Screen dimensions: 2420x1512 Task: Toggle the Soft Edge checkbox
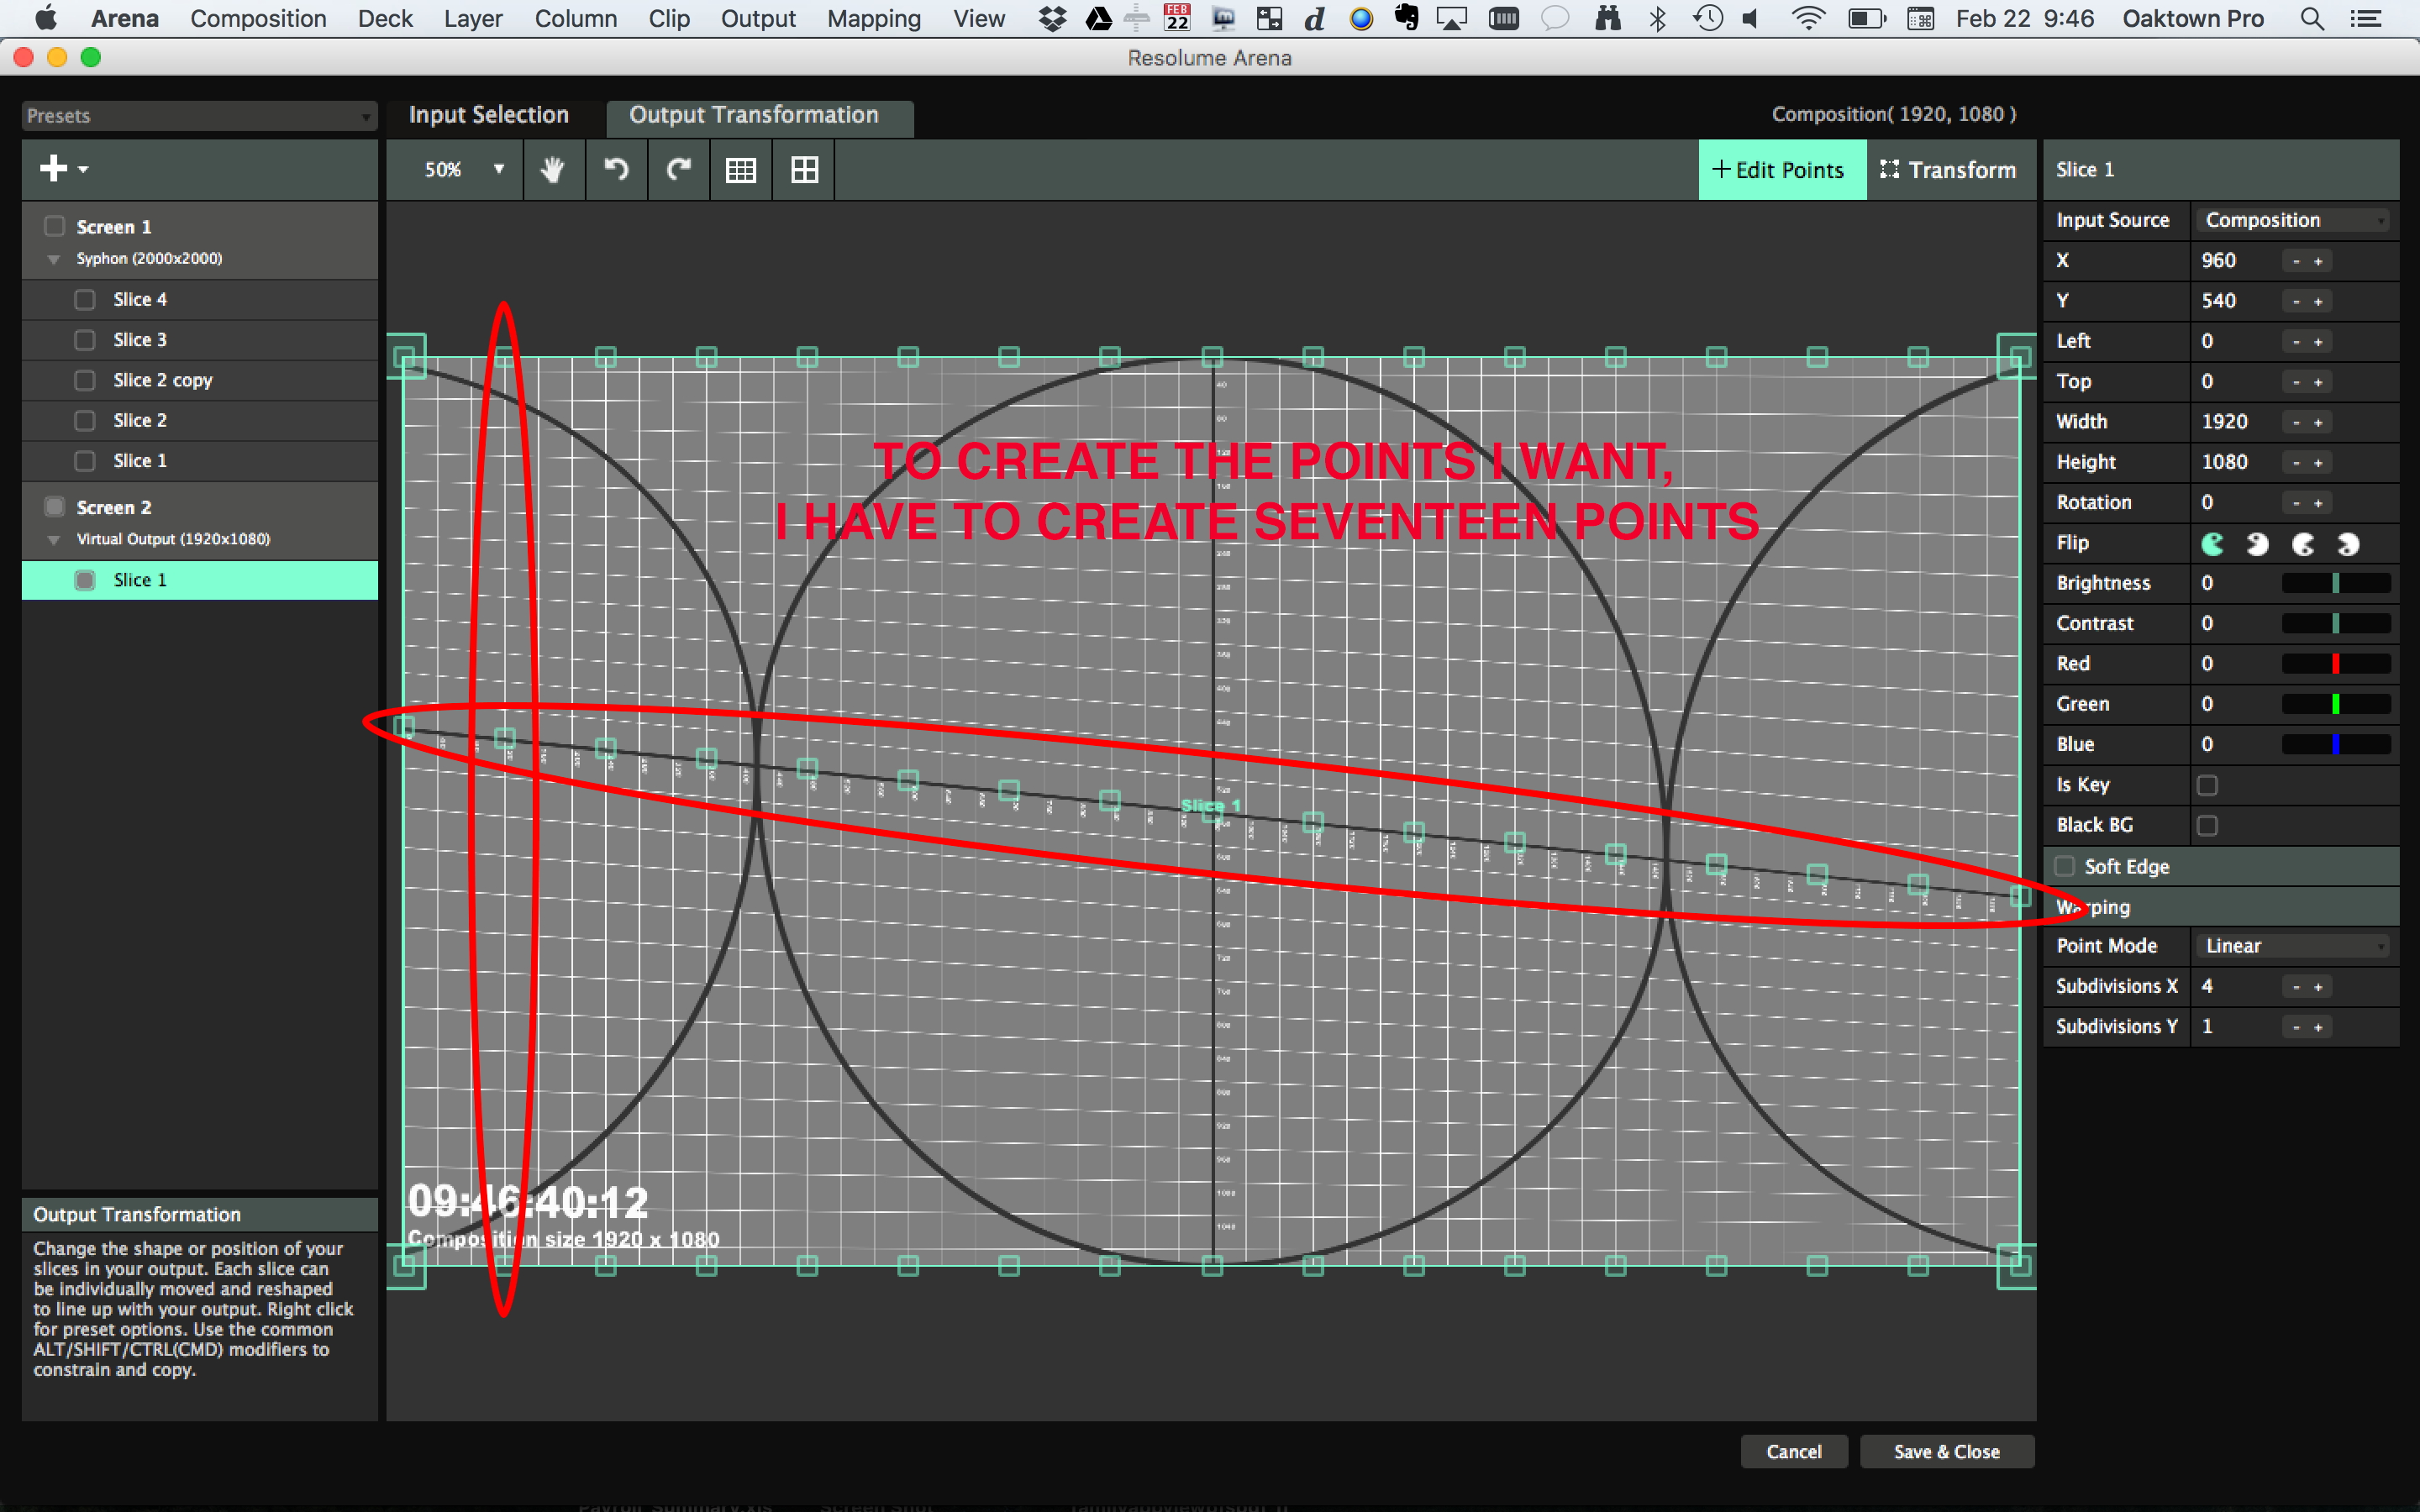[x=2064, y=866]
